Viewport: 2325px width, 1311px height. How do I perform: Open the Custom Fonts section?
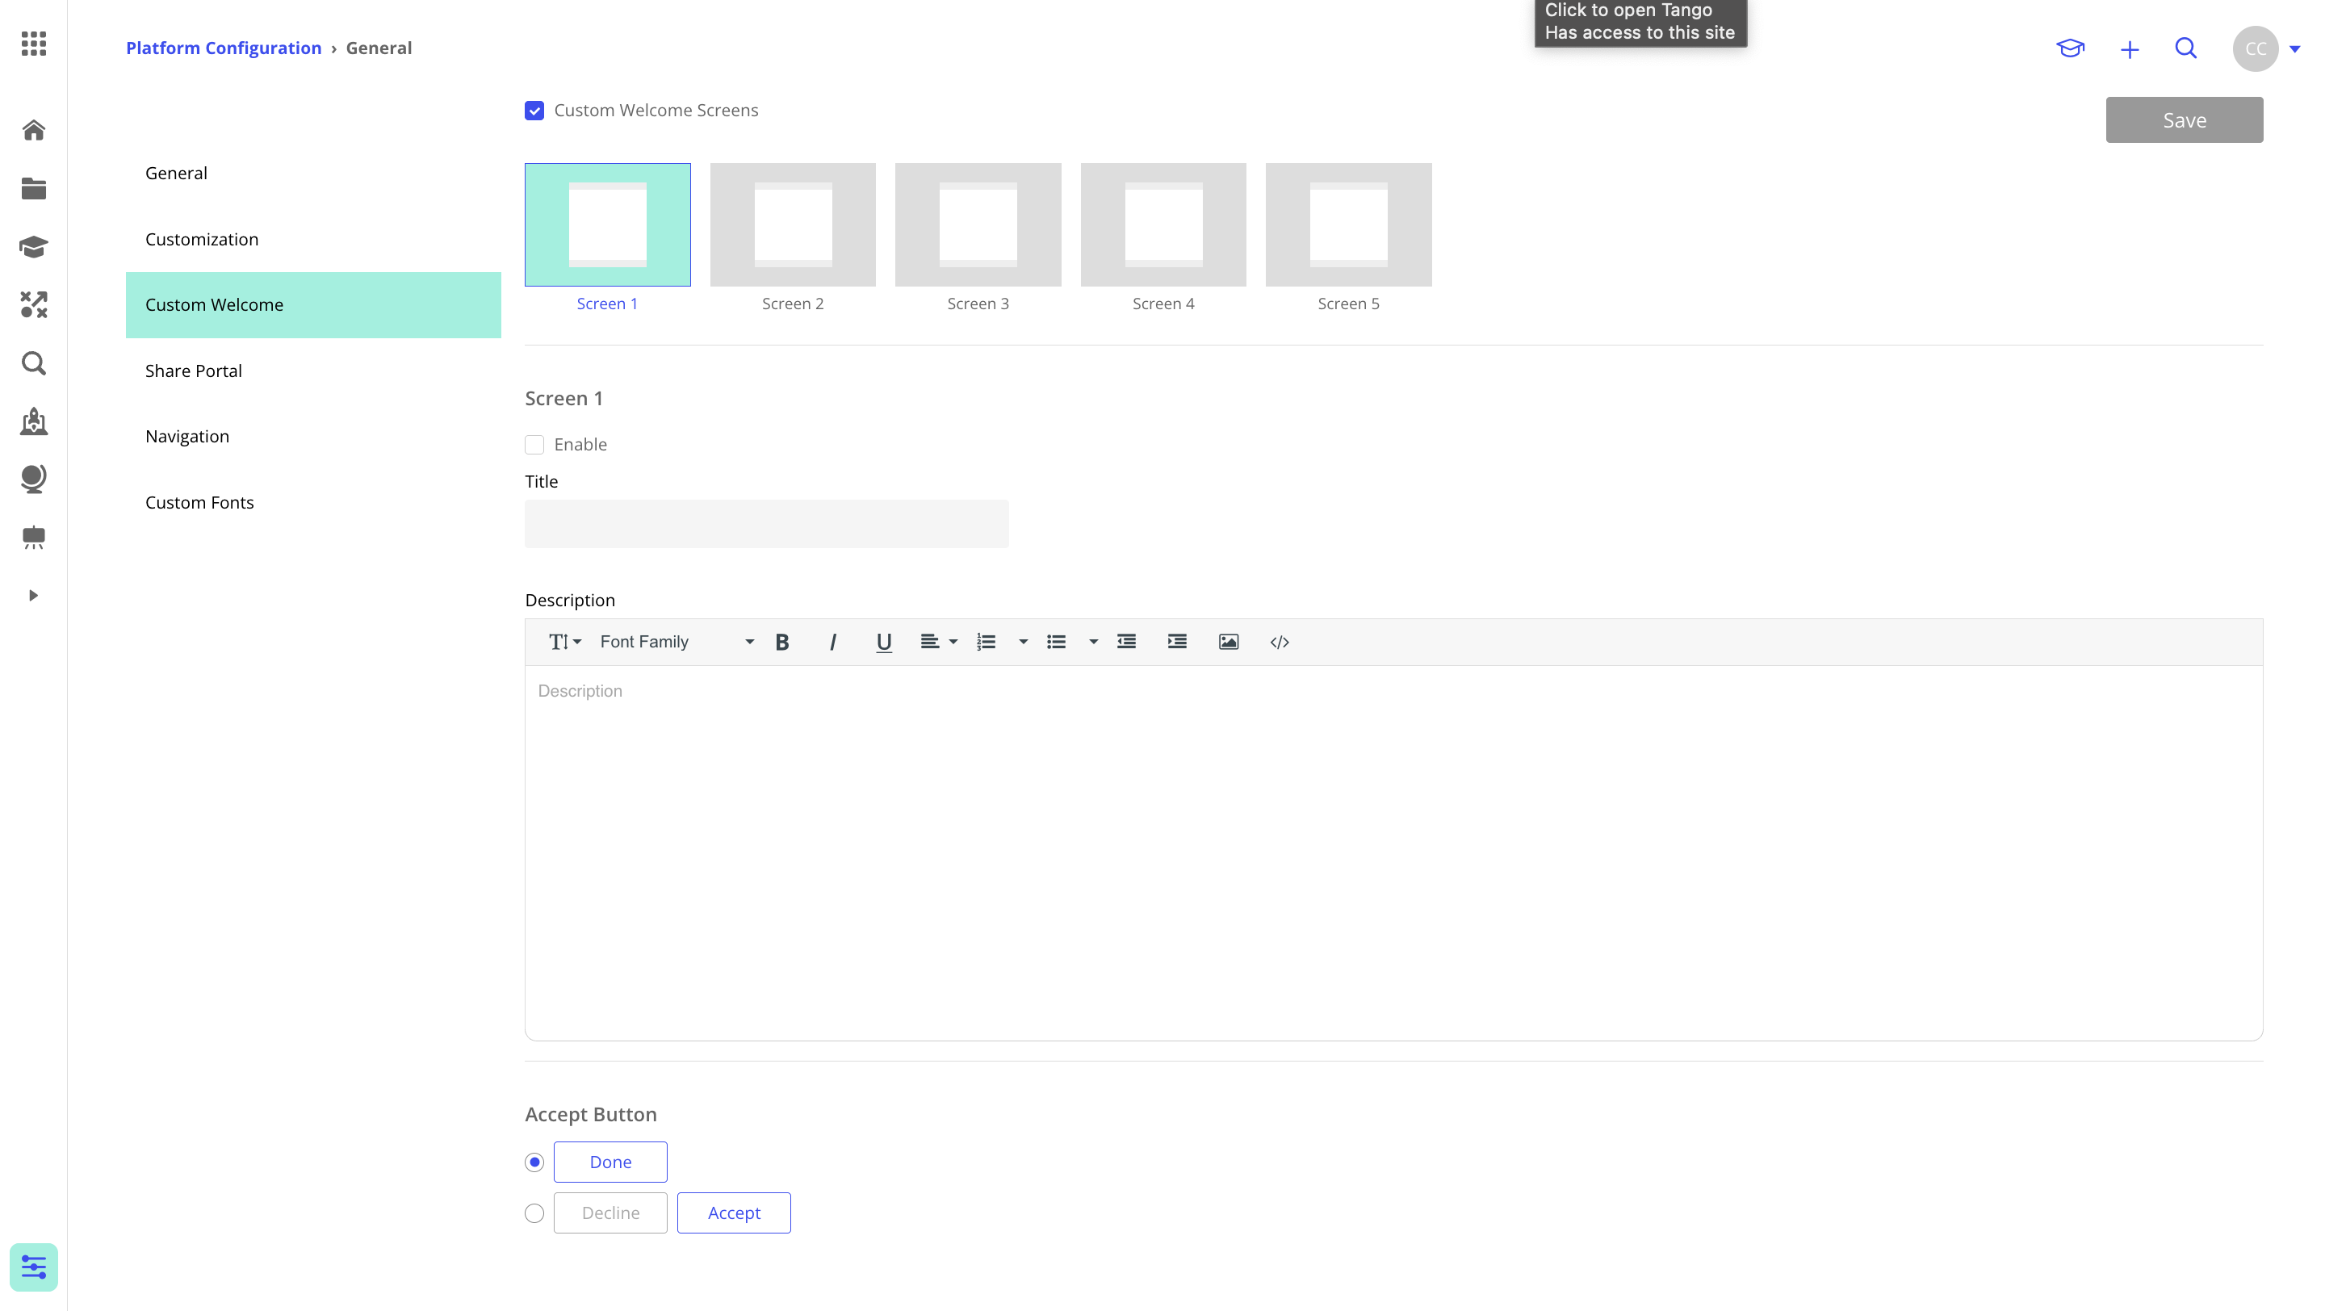click(x=199, y=501)
